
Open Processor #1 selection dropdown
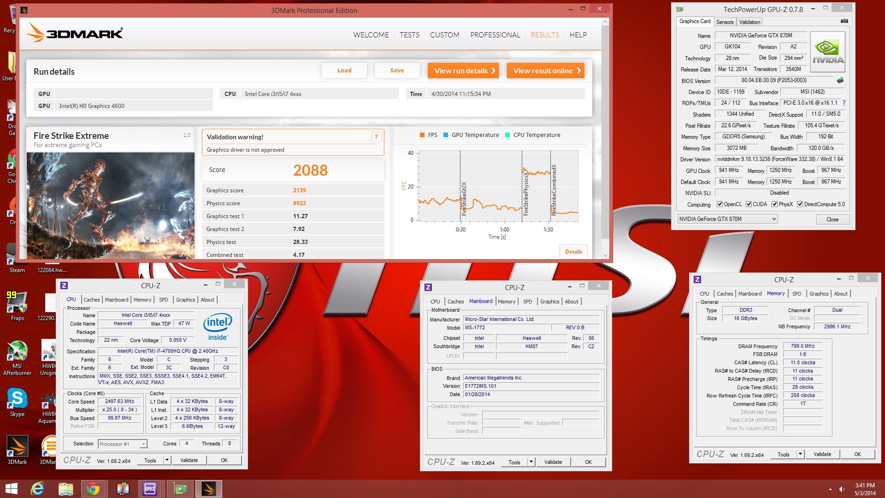click(x=123, y=444)
